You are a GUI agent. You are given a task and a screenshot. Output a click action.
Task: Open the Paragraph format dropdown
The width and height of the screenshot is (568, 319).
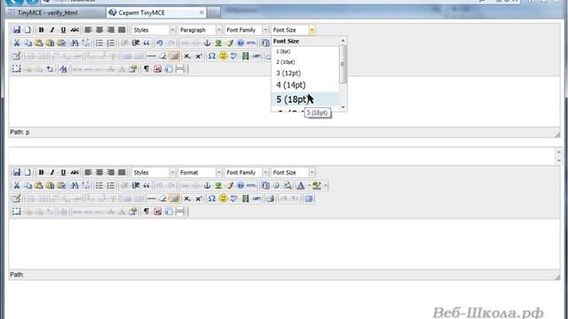click(x=200, y=29)
